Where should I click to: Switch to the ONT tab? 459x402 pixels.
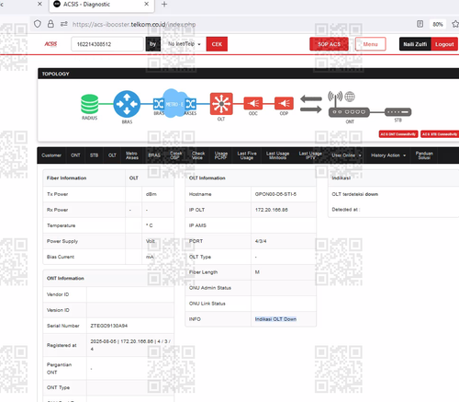pyautogui.click(x=75, y=155)
